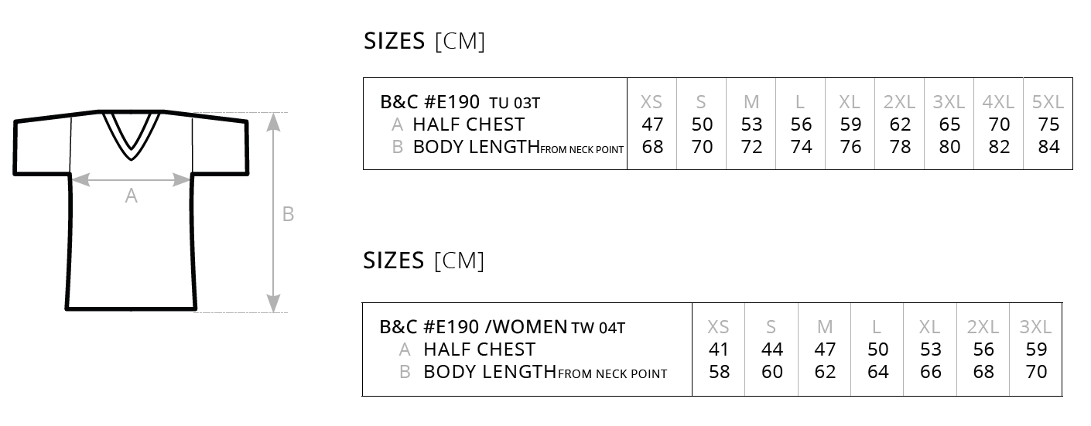Click the B&C #E190 /WOMEN TW 04T label
The height and width of the screenshot is (426, 1091).
pyautogui.click(x=502, y=327)
